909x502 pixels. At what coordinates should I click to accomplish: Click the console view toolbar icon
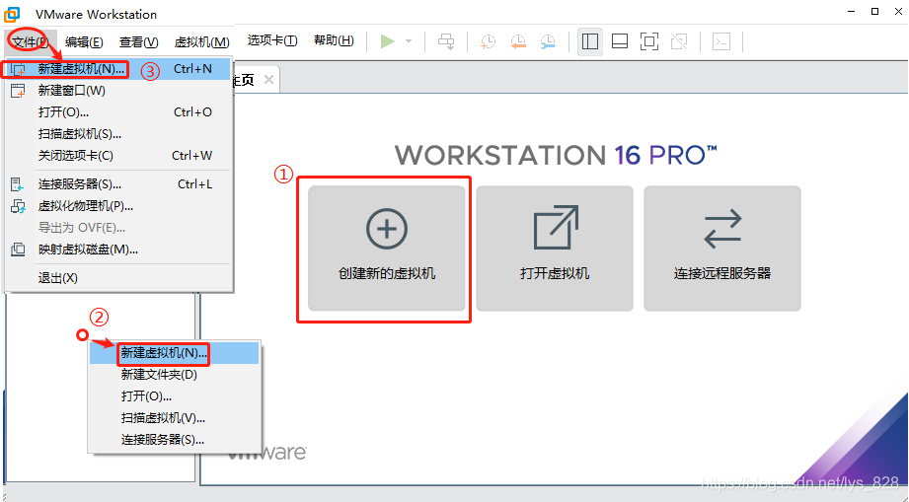tap(721, 41)
